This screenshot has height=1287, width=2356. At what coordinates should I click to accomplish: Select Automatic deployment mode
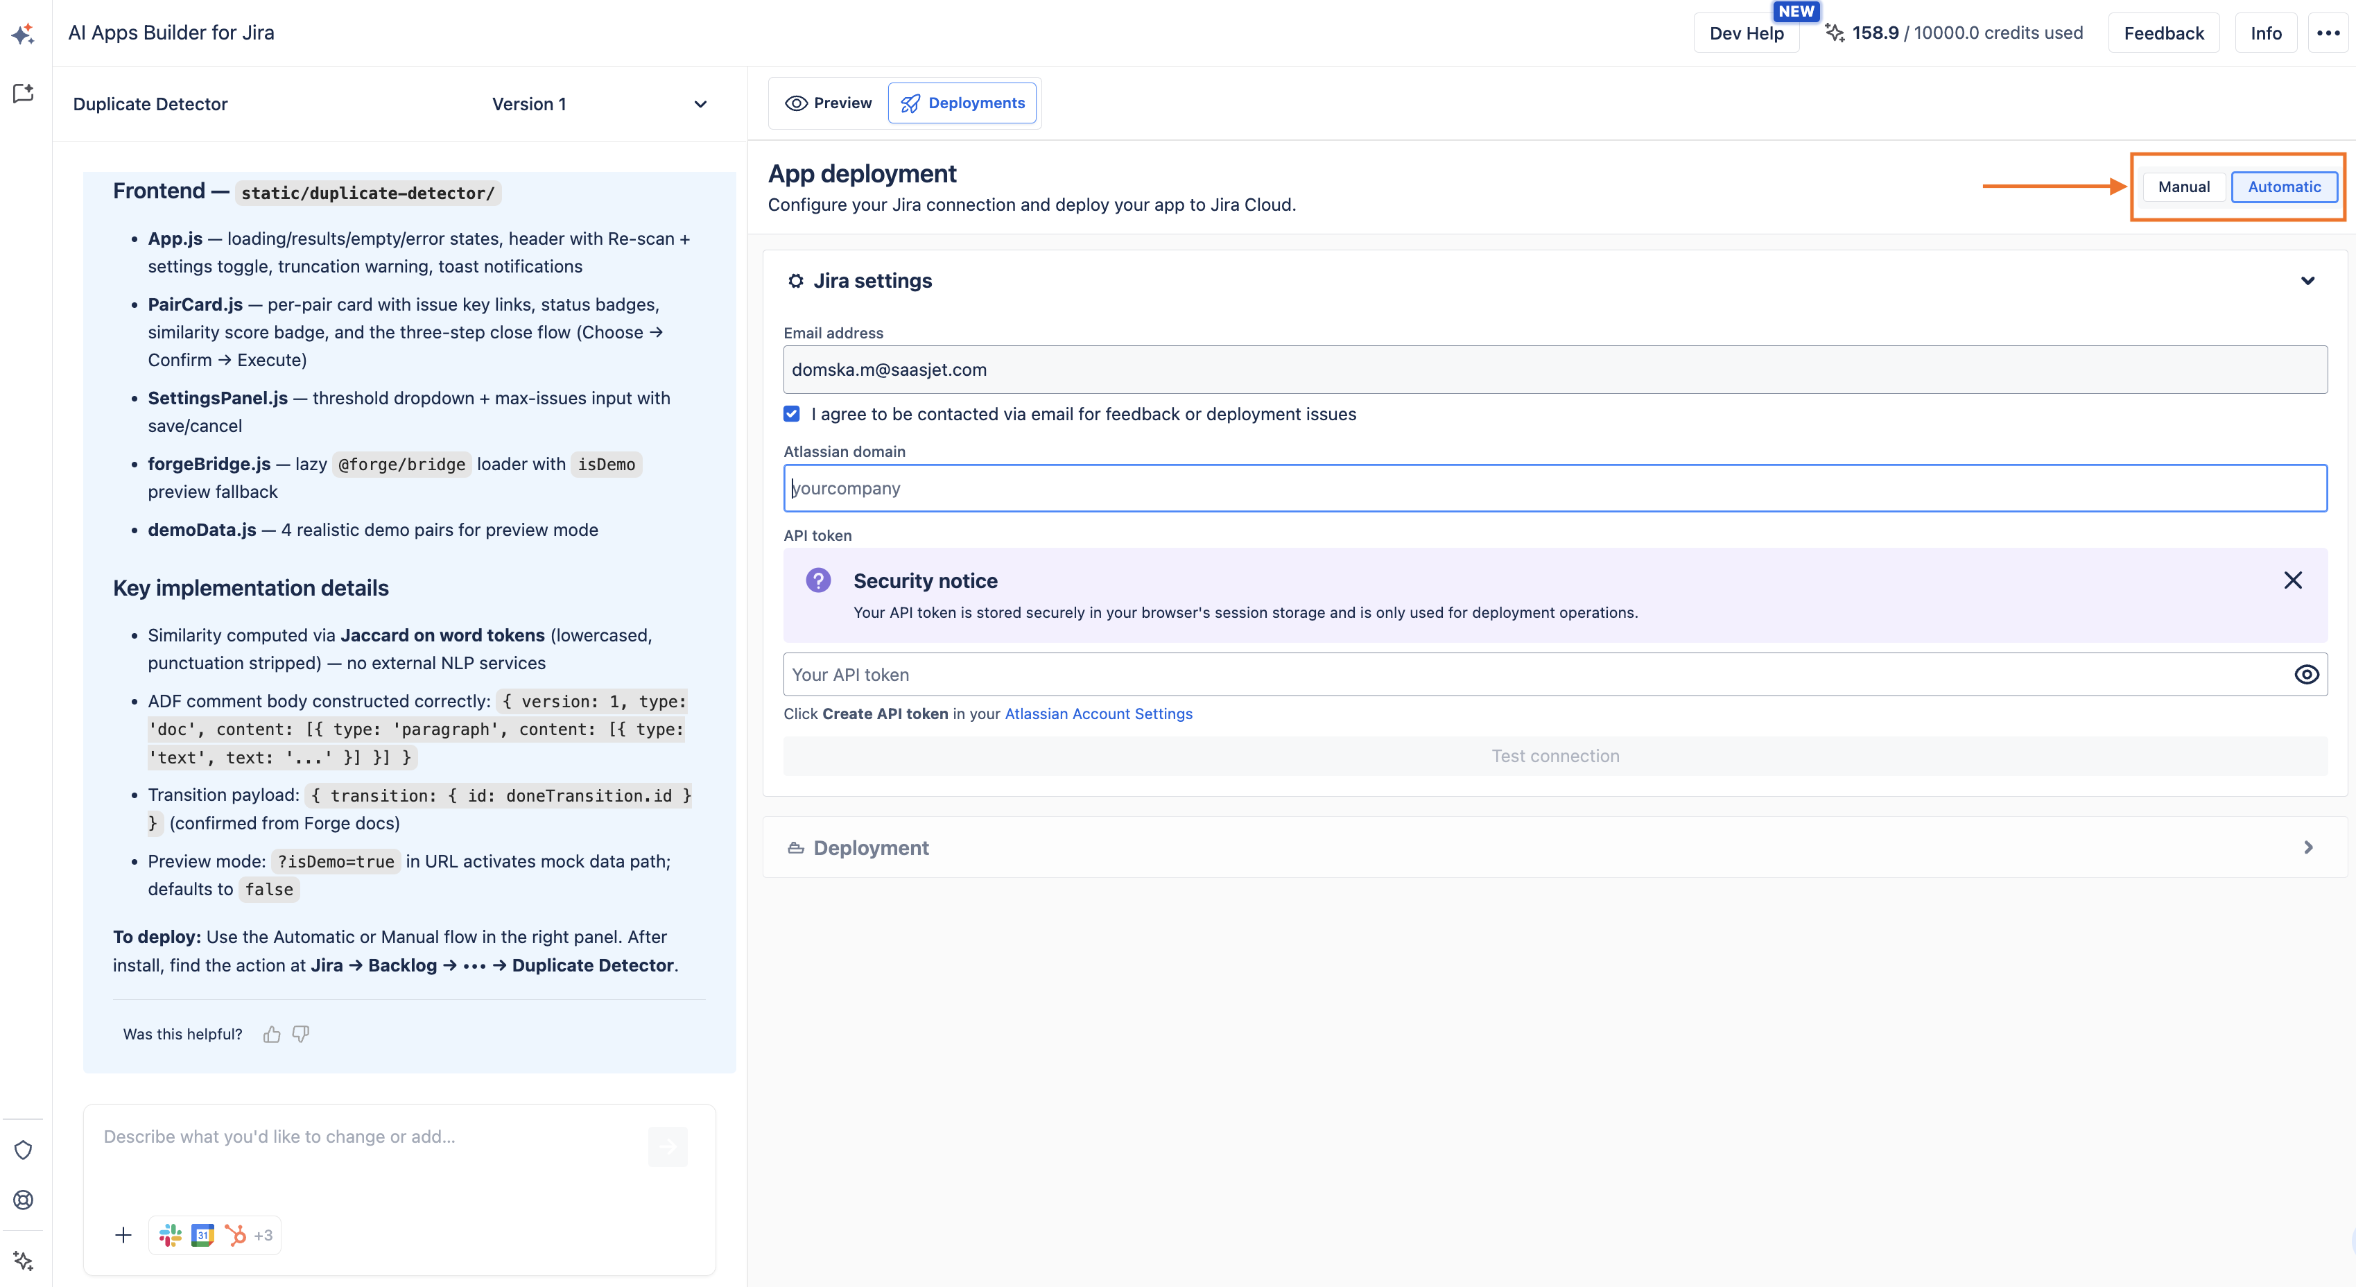[2284, 187]
